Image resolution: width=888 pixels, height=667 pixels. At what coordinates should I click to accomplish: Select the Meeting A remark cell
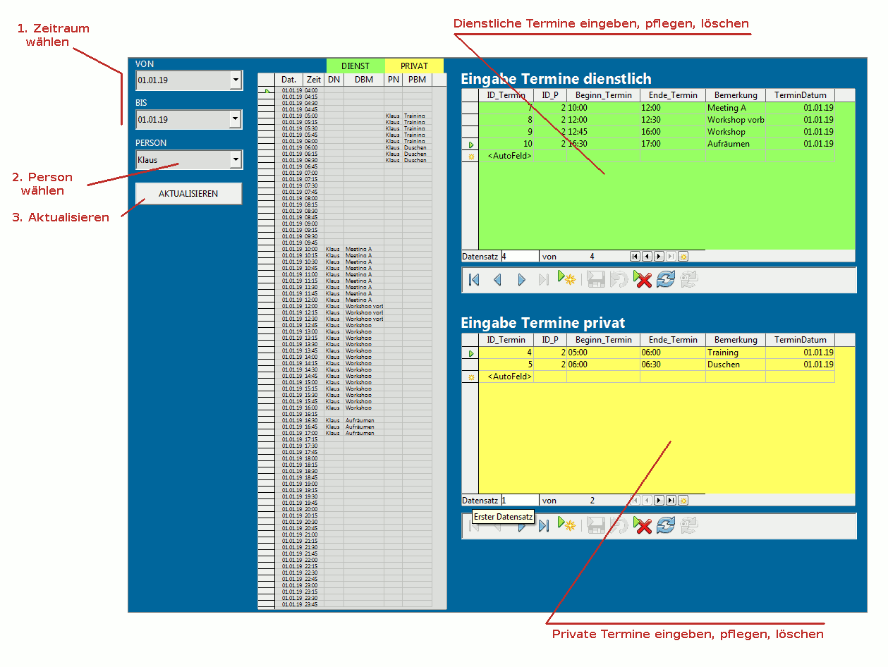pos(735,108)
